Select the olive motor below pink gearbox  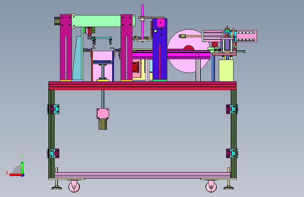pyautogui.click(x=103, y=124)
